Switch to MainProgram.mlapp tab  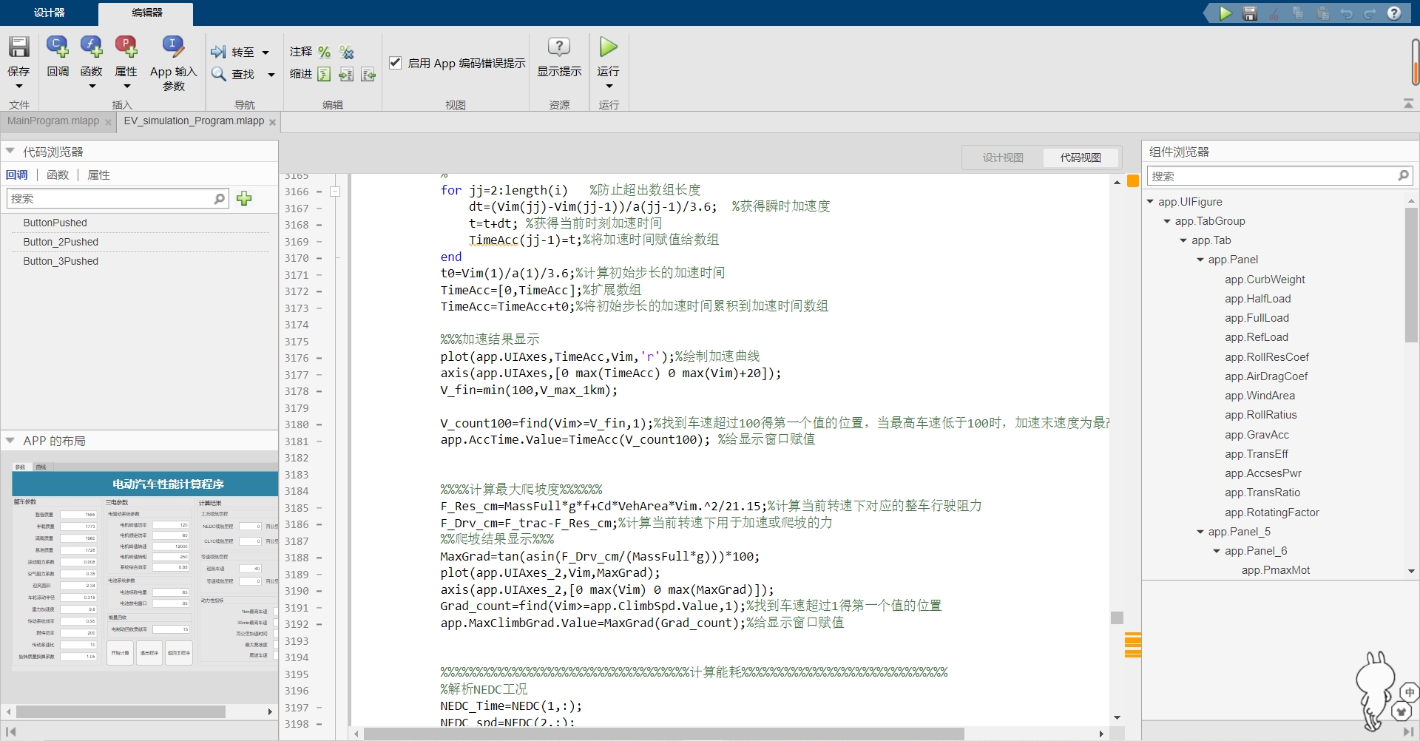point(52,121)
